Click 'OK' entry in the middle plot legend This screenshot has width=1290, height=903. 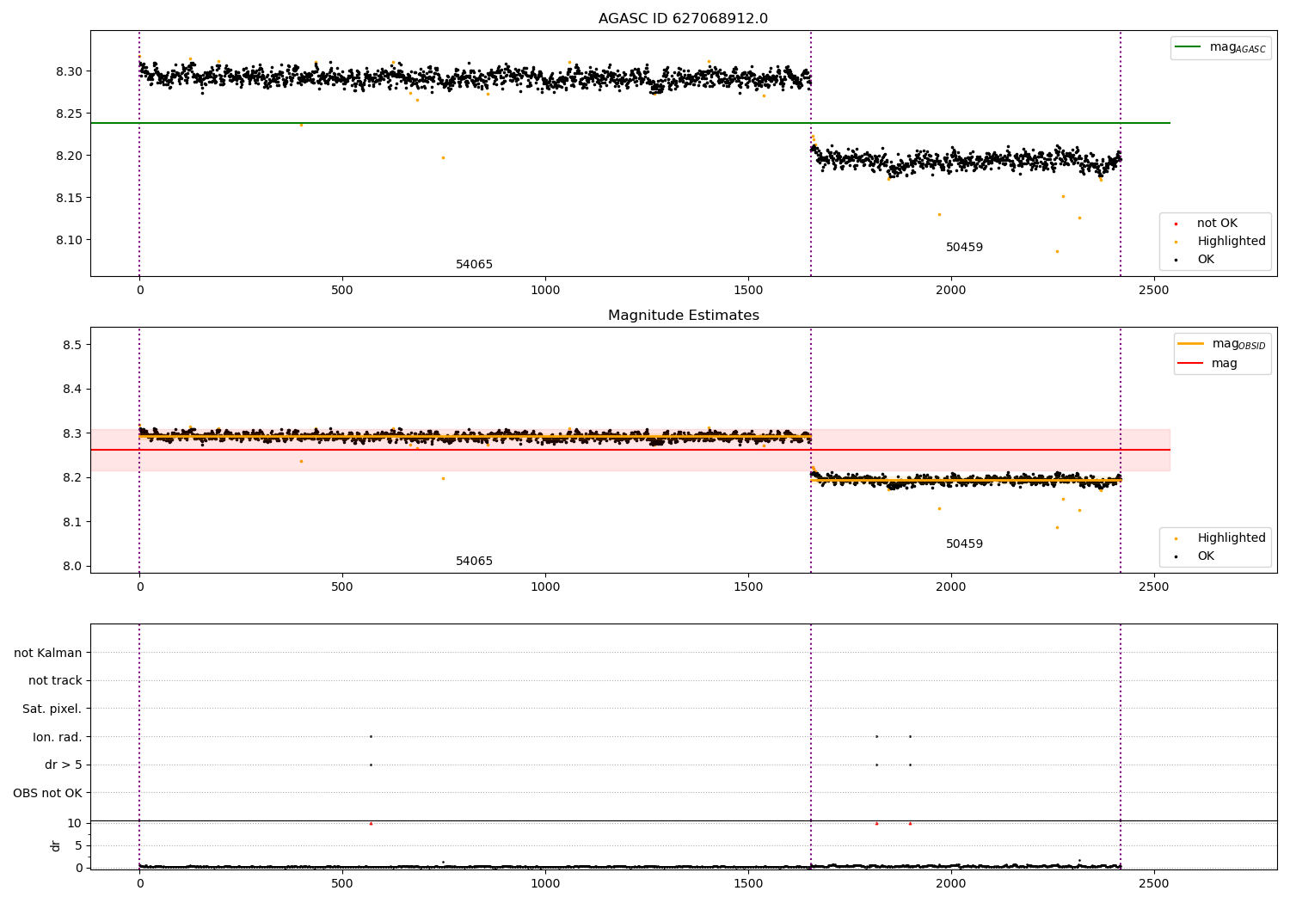[1205, 556]
